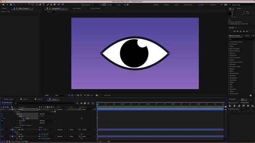Open the Render Queue tab
The image size is (255, 143).
pos(8,99)
